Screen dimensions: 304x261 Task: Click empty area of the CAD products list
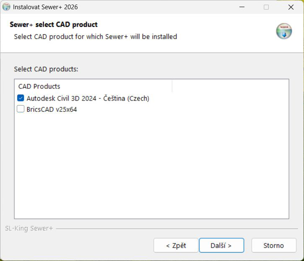[152, 165]
